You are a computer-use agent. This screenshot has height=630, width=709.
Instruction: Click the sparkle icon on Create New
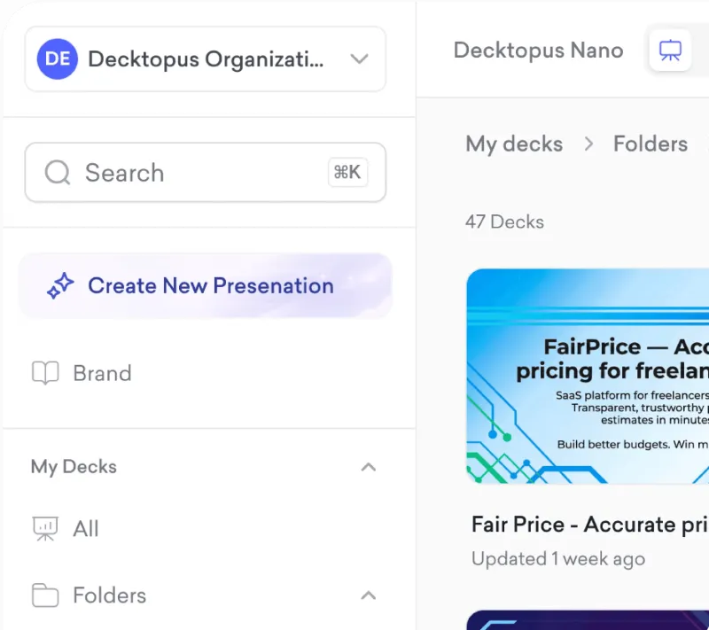(60, 285)
